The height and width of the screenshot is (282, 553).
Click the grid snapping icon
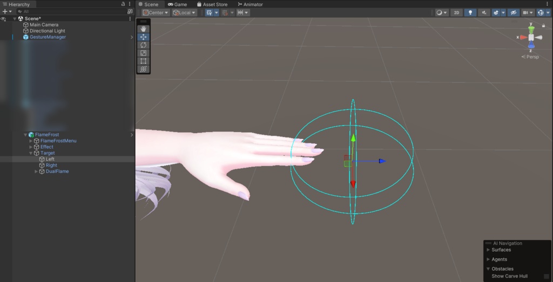(x=209, y=13)
